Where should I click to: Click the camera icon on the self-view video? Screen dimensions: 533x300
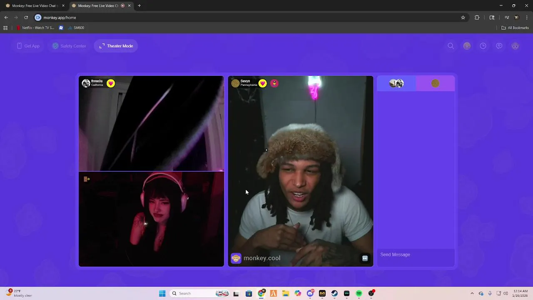click(87, 179)
